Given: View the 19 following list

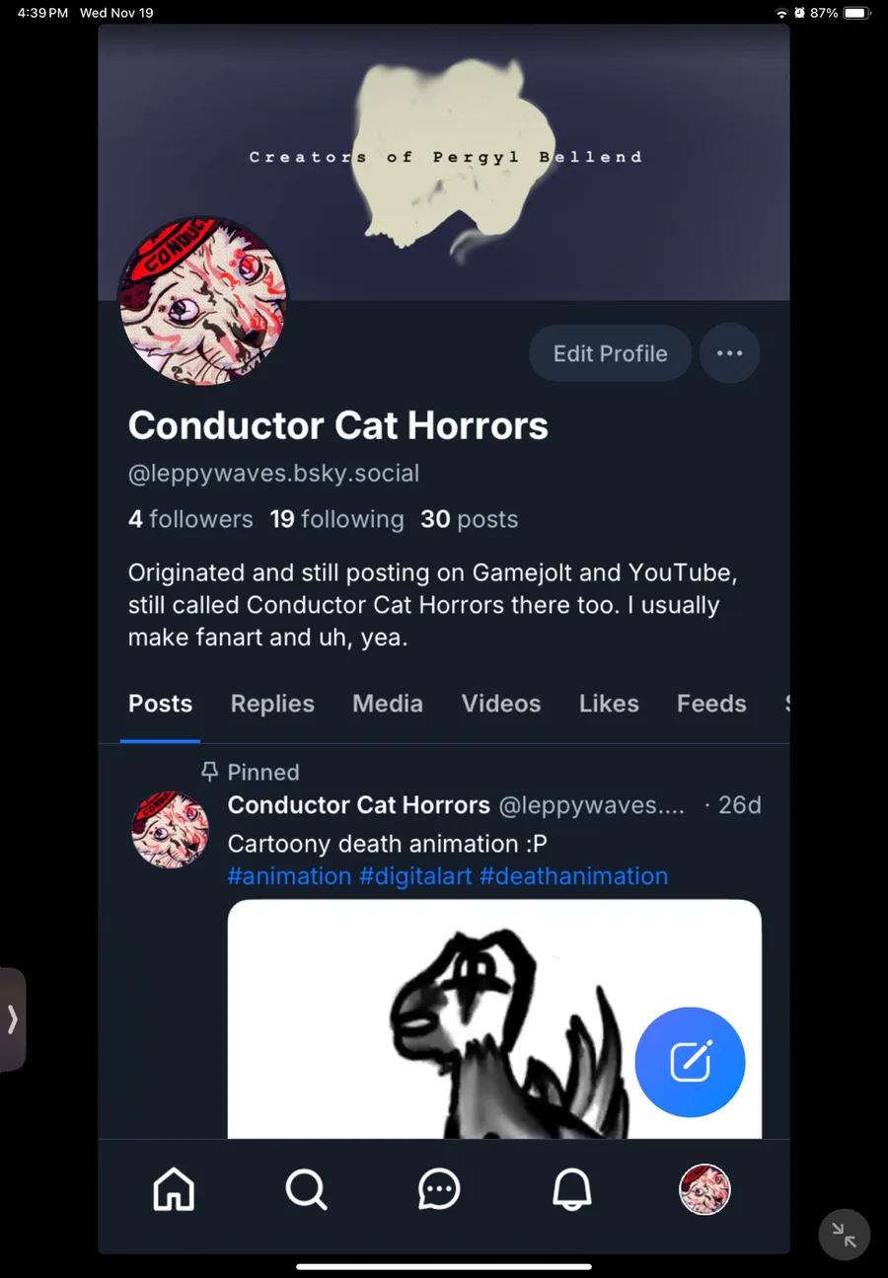Looking at the screenshot, I should coord(336,519).
